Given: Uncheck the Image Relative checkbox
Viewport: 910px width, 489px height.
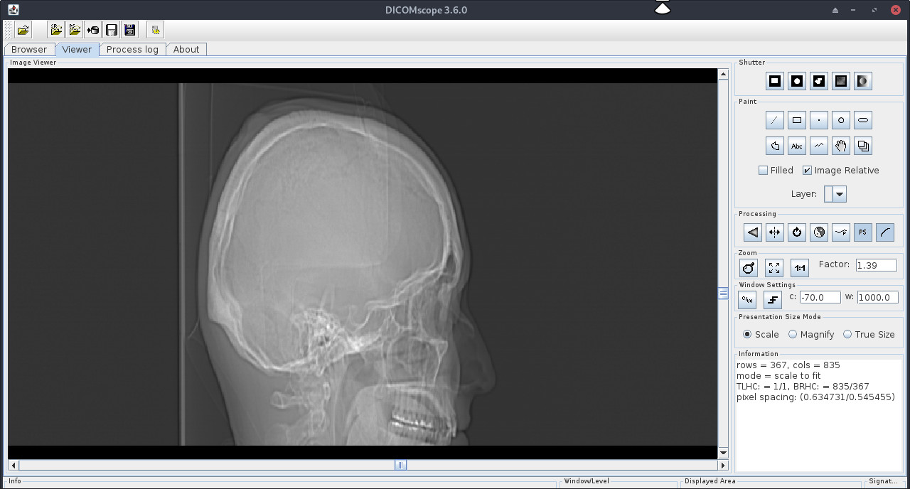Looking at the screenshot, I should click(x=808, y=171).
